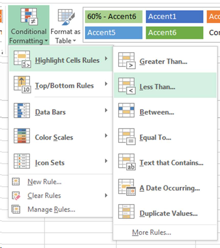This screenshot has width=220, height=248.
Task: Choose the Duplicate Values... rule
Action: pyautogui.click(x=165, y=212)
